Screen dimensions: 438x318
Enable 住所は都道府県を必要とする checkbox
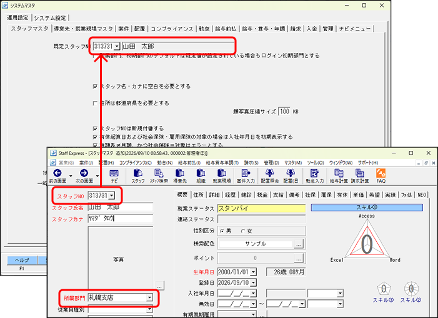click(x=95, y=104)
